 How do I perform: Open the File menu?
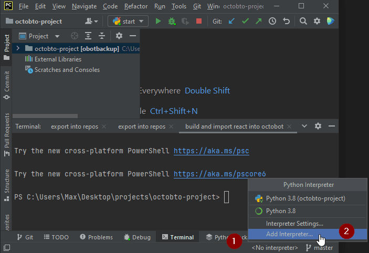pyautogui.click(x=24, y=6)
